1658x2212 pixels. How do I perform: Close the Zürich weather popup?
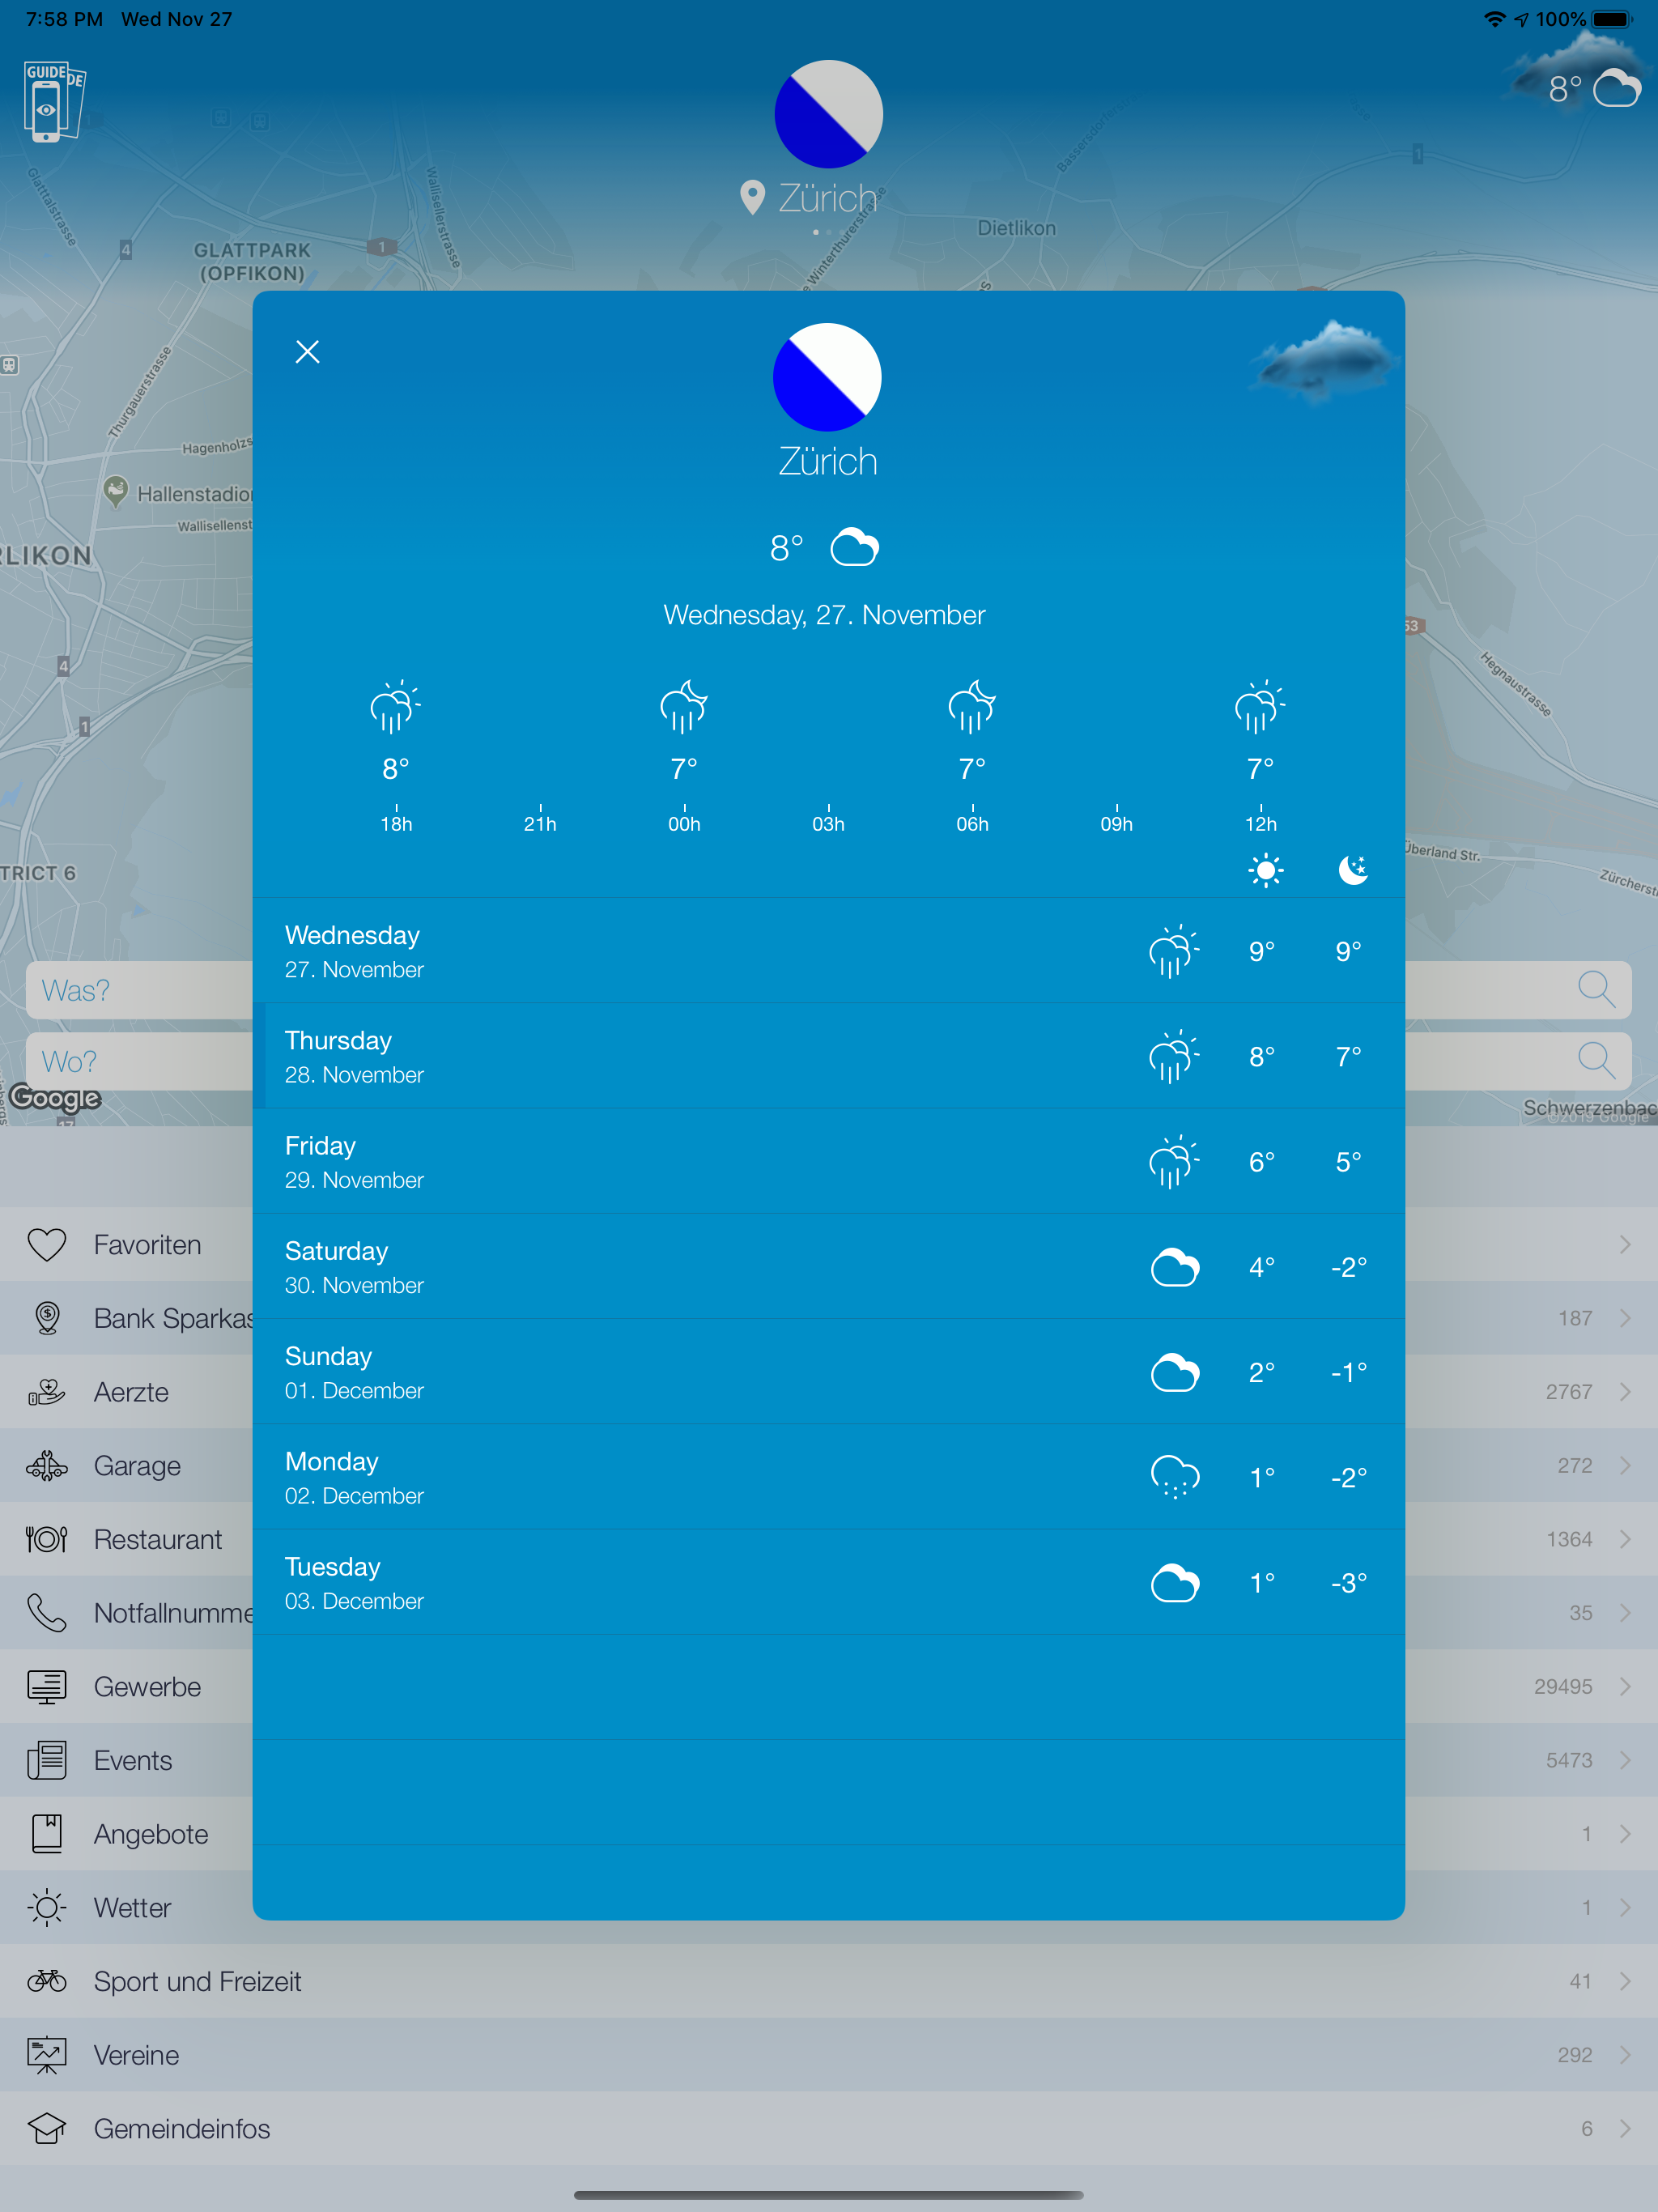click(x=307, y=352)
